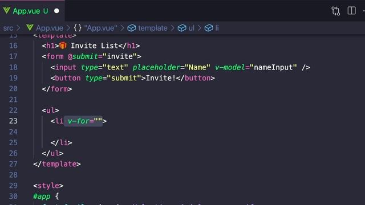This screenshot has width=365, height=205.
Task: Click the gift emoji in the h1 line
Action: (63, 46)
